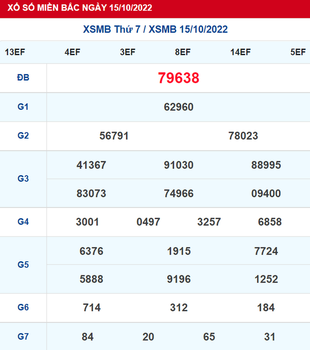Click the red header title XỔ SỐ MIỀN BẮC
Screen dimensions: 310x350
click(x=77, y=8)
